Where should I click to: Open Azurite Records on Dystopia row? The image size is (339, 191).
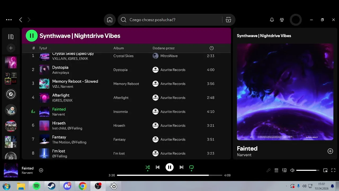coord(173,70)
